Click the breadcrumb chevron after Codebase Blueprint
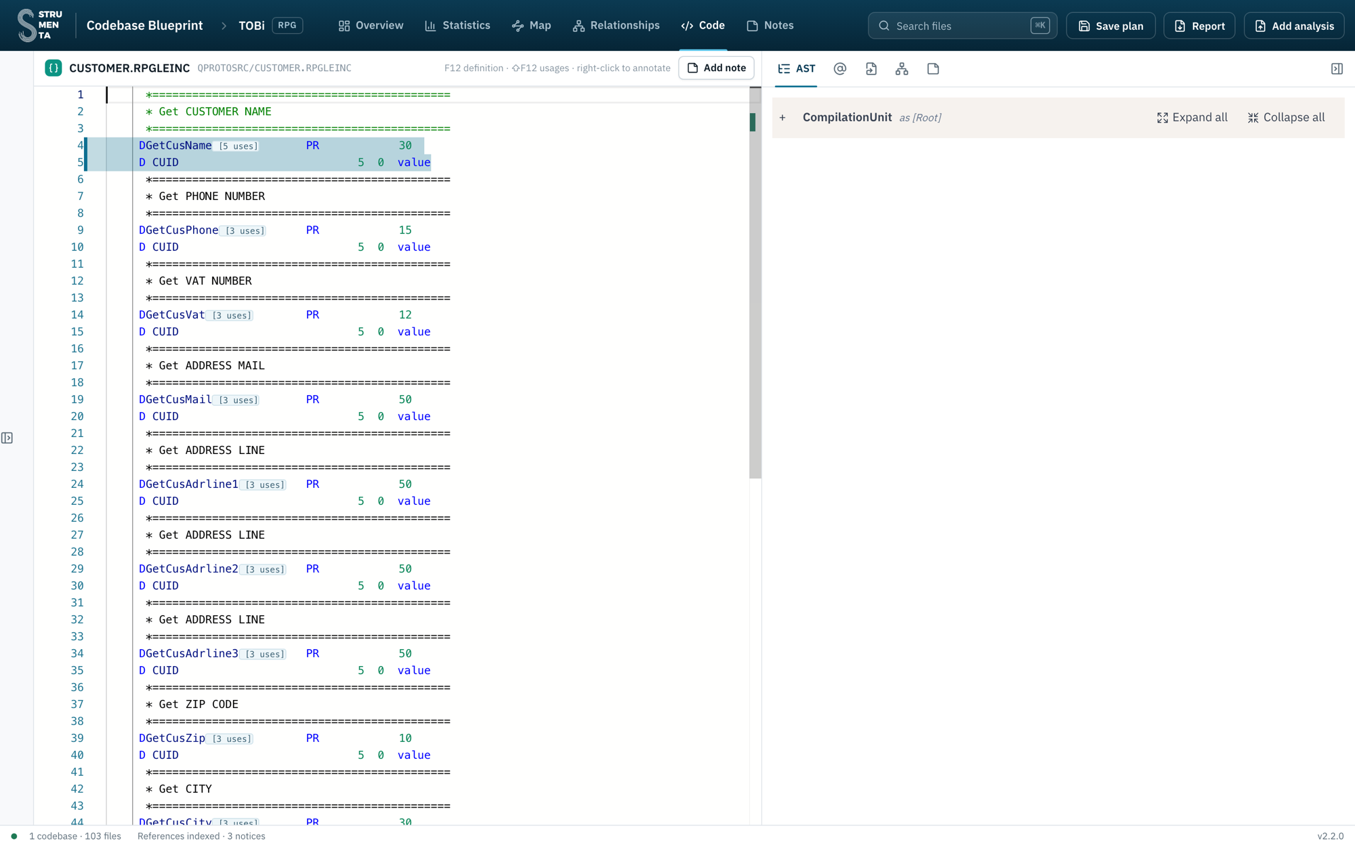 pyautogui.click(x=224, y=26)
